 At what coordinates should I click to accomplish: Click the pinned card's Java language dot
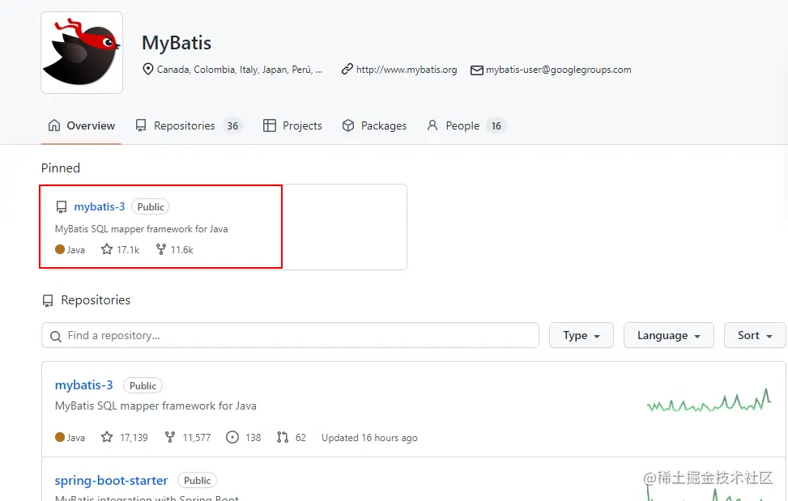[60, 249]
